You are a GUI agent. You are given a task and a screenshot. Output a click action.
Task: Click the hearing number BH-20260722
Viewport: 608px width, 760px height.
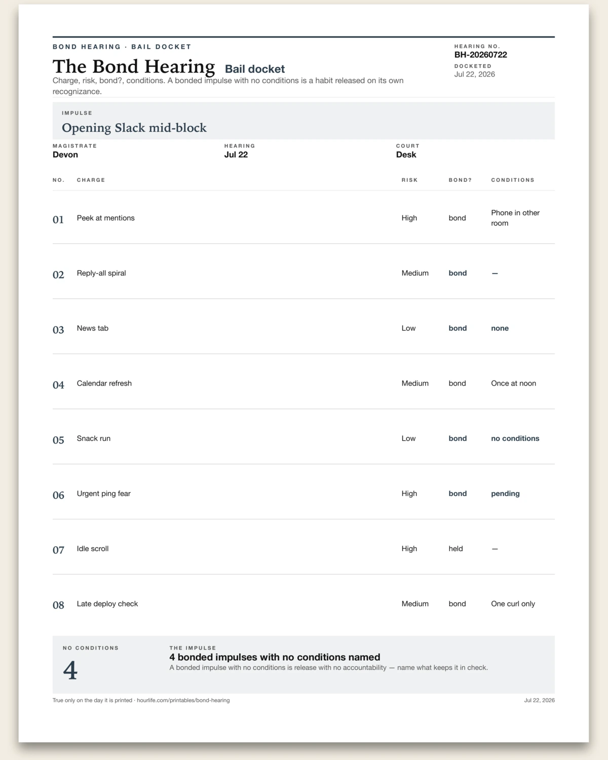click(480, 55)
